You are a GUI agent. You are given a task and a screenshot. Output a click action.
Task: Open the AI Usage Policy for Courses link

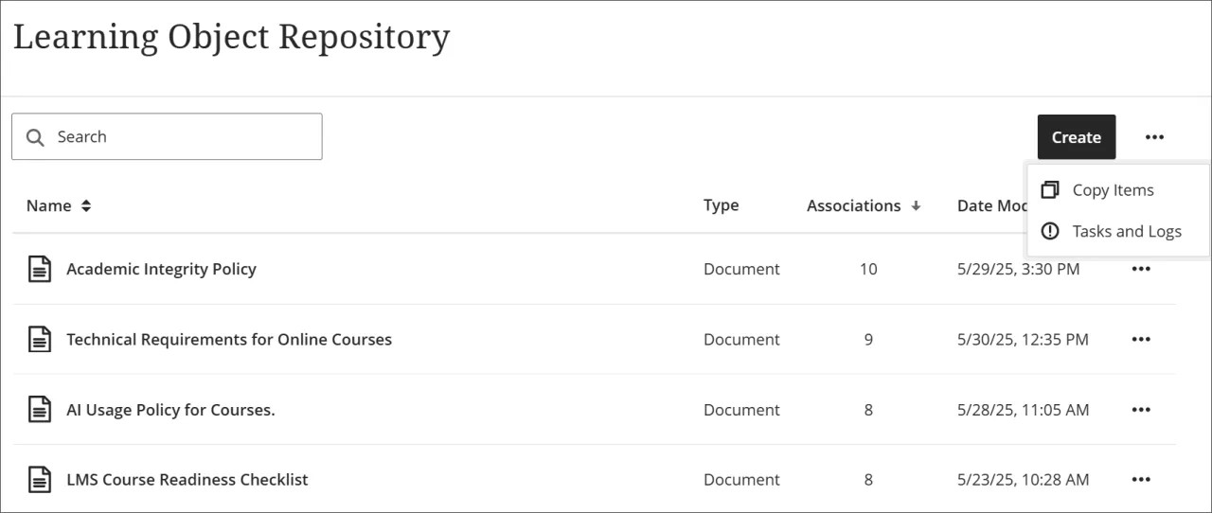point(170,410)
